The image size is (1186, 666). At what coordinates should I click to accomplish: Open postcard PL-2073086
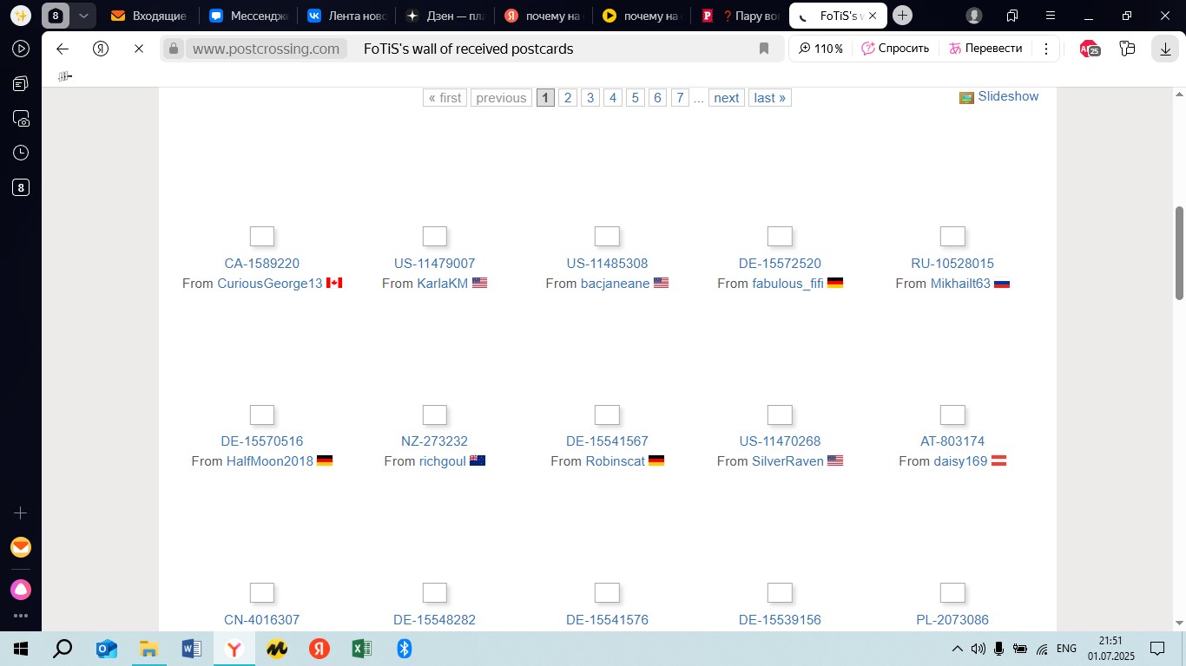pos(952,620)
